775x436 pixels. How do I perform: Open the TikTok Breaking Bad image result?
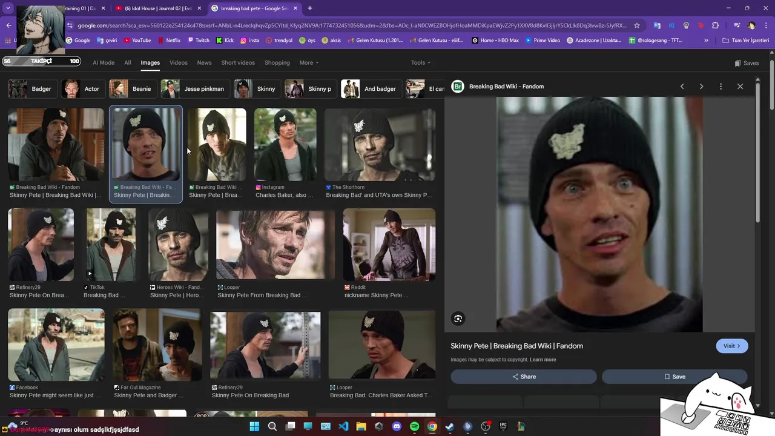111,254
